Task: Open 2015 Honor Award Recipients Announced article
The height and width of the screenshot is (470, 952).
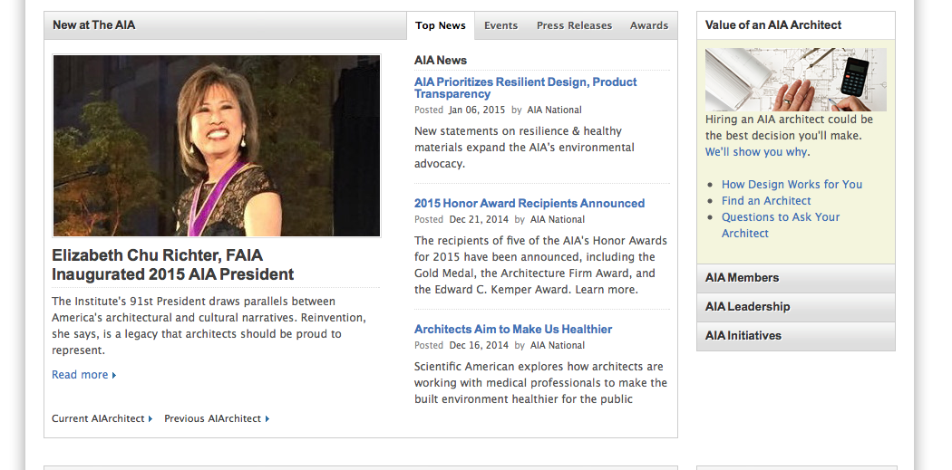Action: point(529,203)
